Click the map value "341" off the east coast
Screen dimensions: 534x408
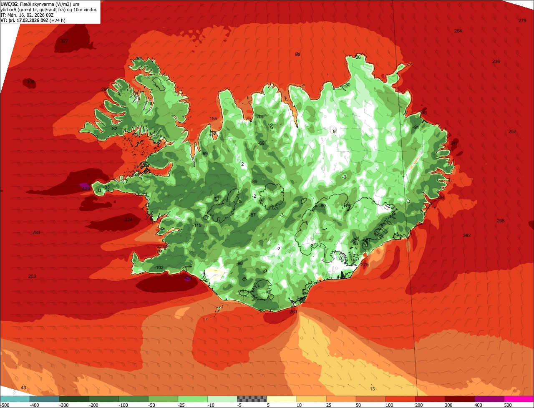pyautogui.click(x=454, y=143)
